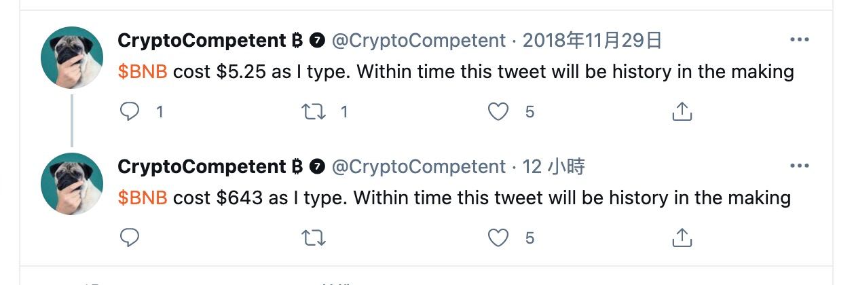Share the second tweet via upload icon
The width and height of the screenshot is (854, 285).
pos(682,237)
